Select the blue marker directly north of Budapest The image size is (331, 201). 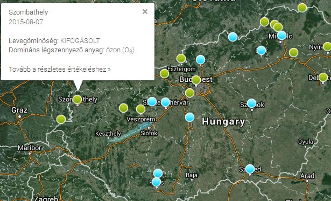pyautogui.click(x=201, y=60)
